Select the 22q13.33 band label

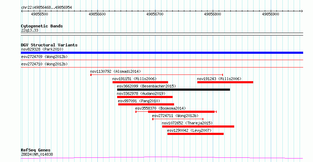tap(30, 31)
